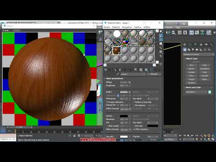Open the Refract black color swatch
The image size is (216, 162).
pyautogui.click(x=124, y=116)
